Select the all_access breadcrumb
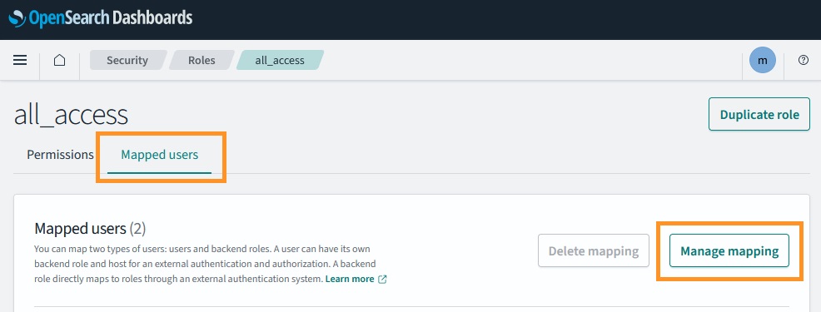Viewport: 821px width, 312px height. (280, 60)
